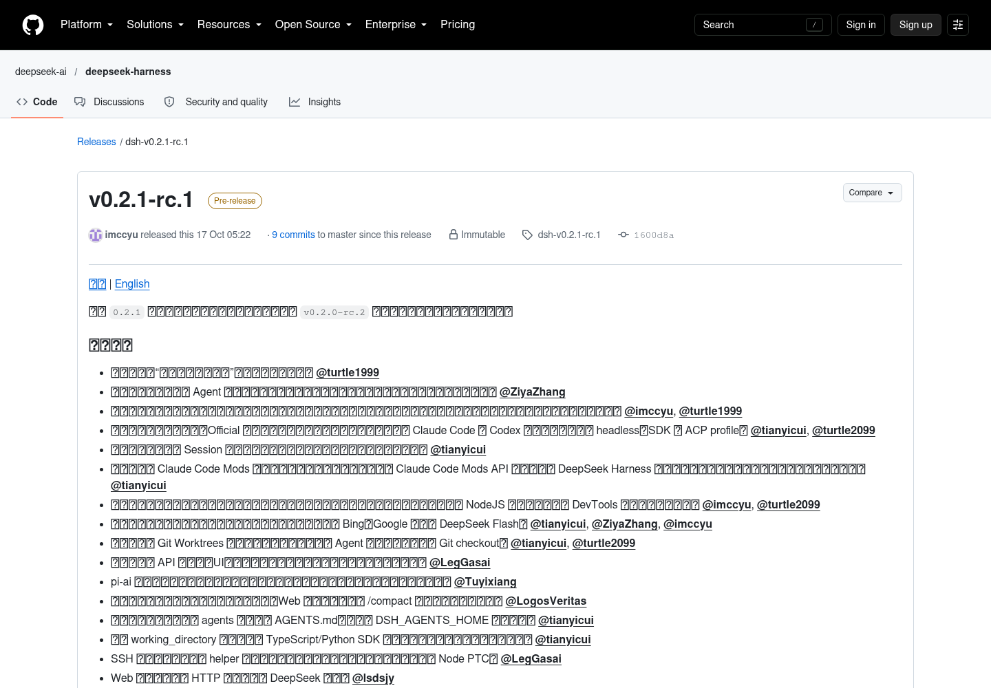Open @imccyu mention in DevTools bullet
Image resolution: width=991 pixels, height=688 pixels.
[726, 504]
